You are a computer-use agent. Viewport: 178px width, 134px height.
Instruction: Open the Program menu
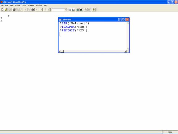31,6
